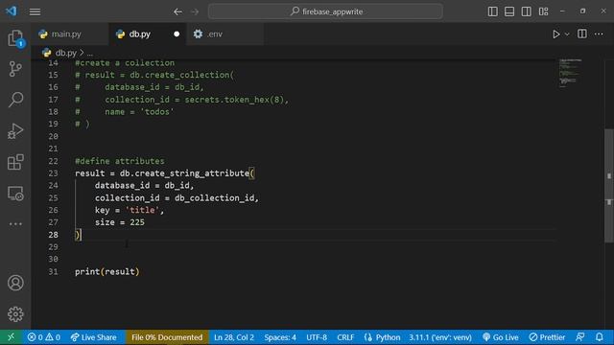The height and width of the screenshot is (345, 614).
Task: Click size = 225 on line 27
Action: [x=119, y=222]
